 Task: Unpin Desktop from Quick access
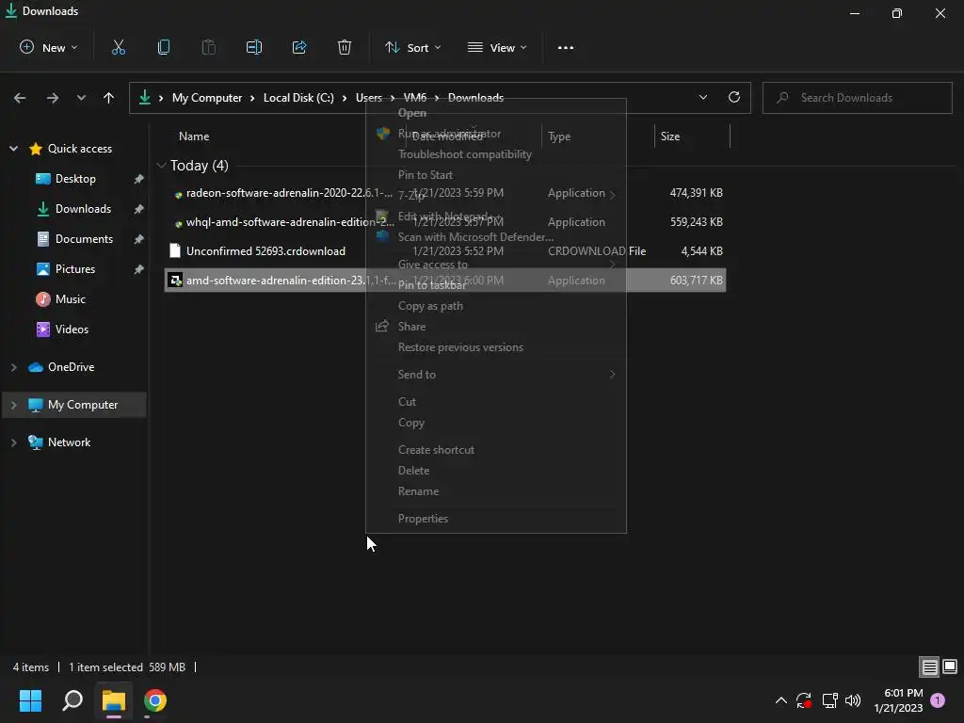(x=139, y=179)
